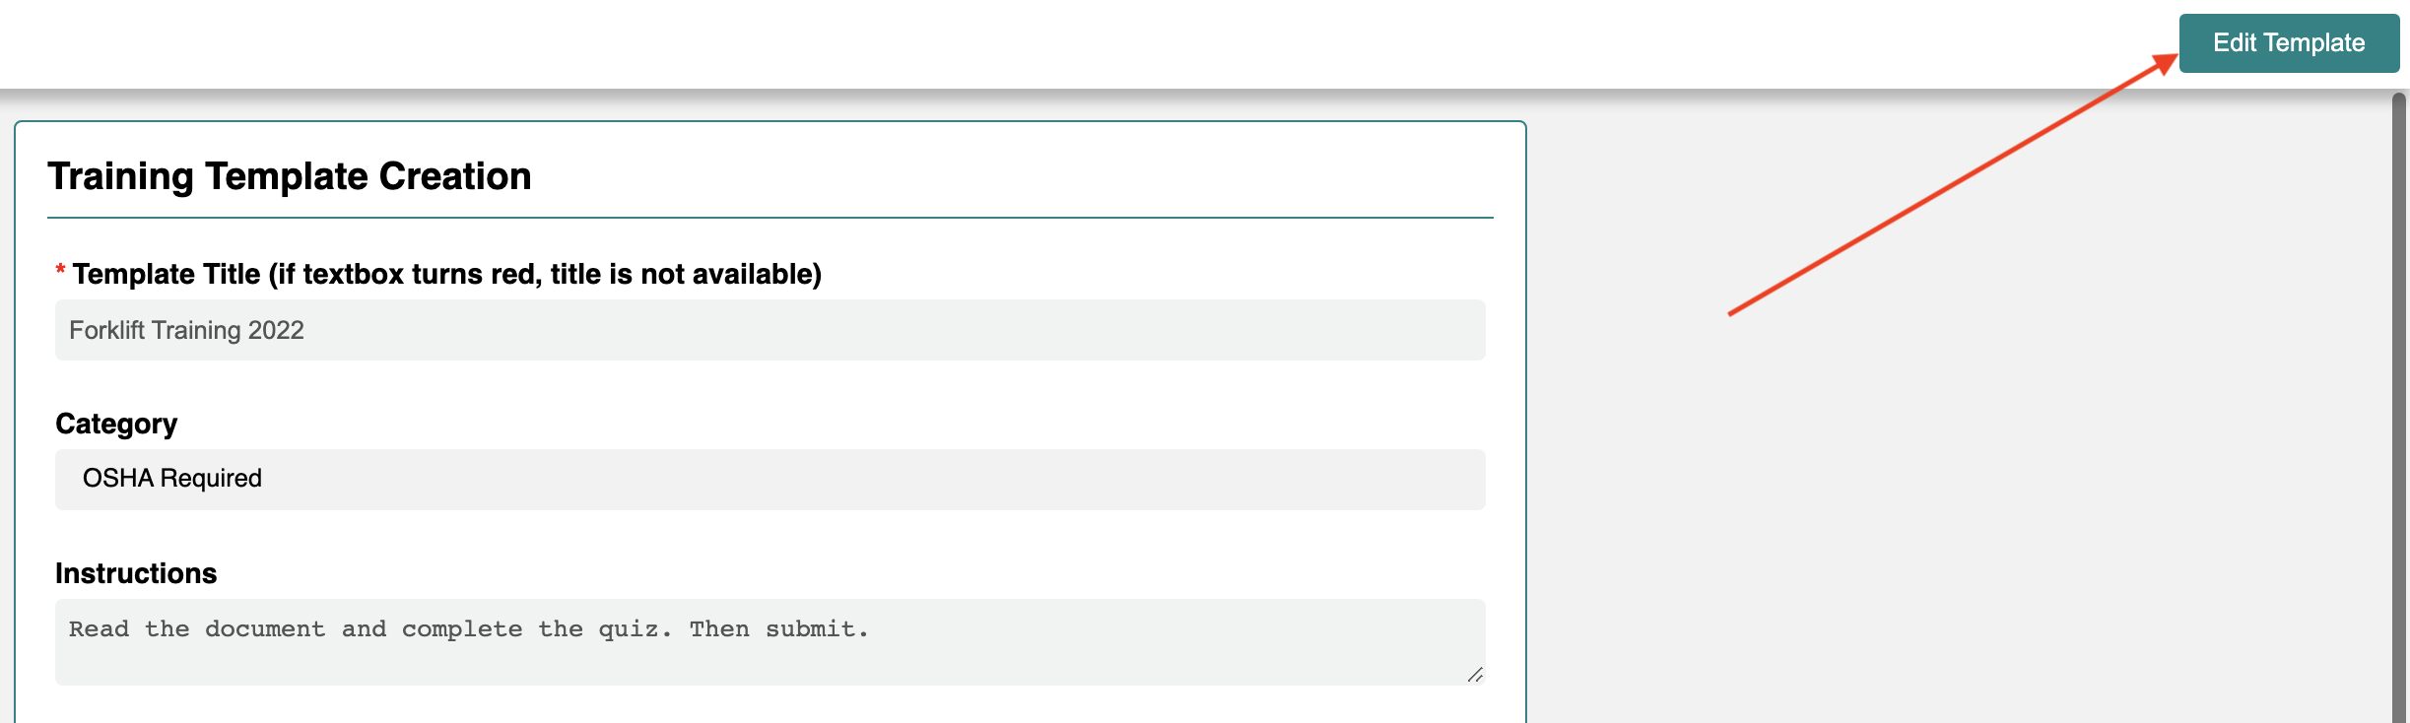Click the word "Forklift" in the title field
The image size is (2410, 723).
pyautogui.click(x=106, y=330)
